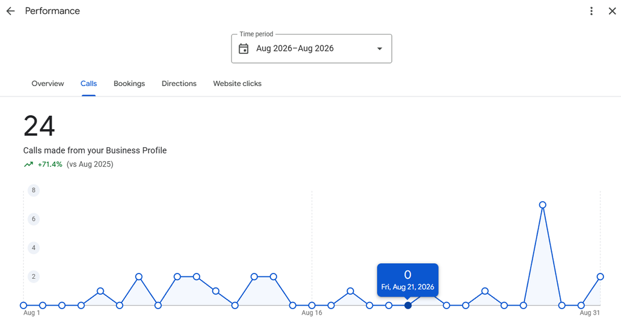Open the Website clicks tab
Image resolution: width=621 pixels, height=328 pixels.
tap(237, 84)
